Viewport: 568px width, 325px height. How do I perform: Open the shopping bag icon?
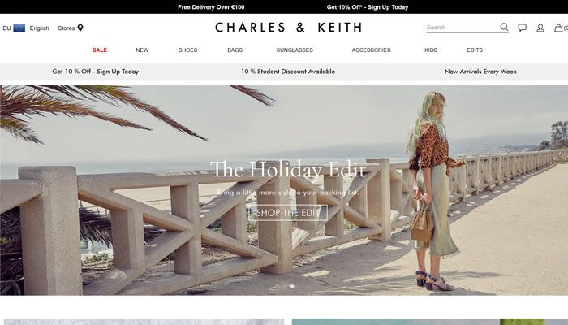click(558, 28)
